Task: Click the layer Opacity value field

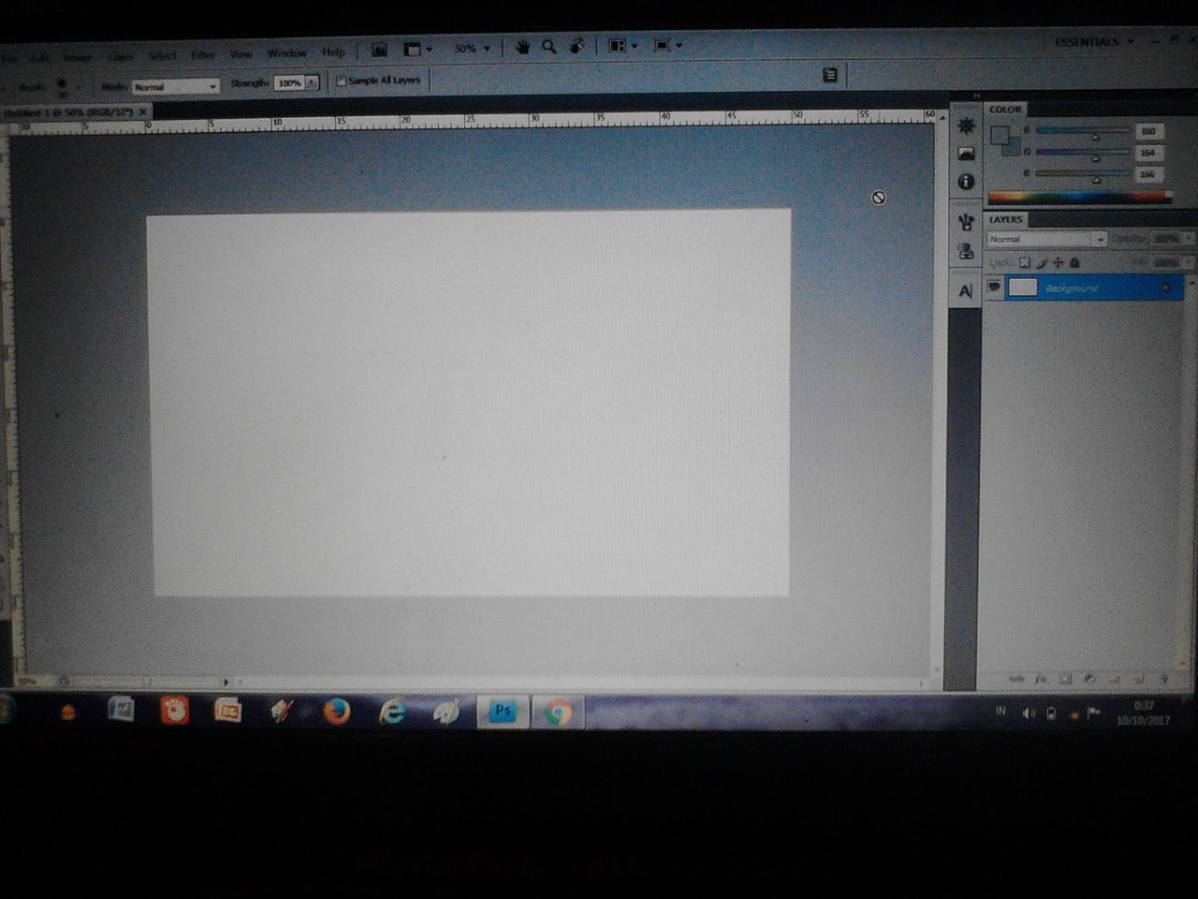Action: click(1165, 239)
